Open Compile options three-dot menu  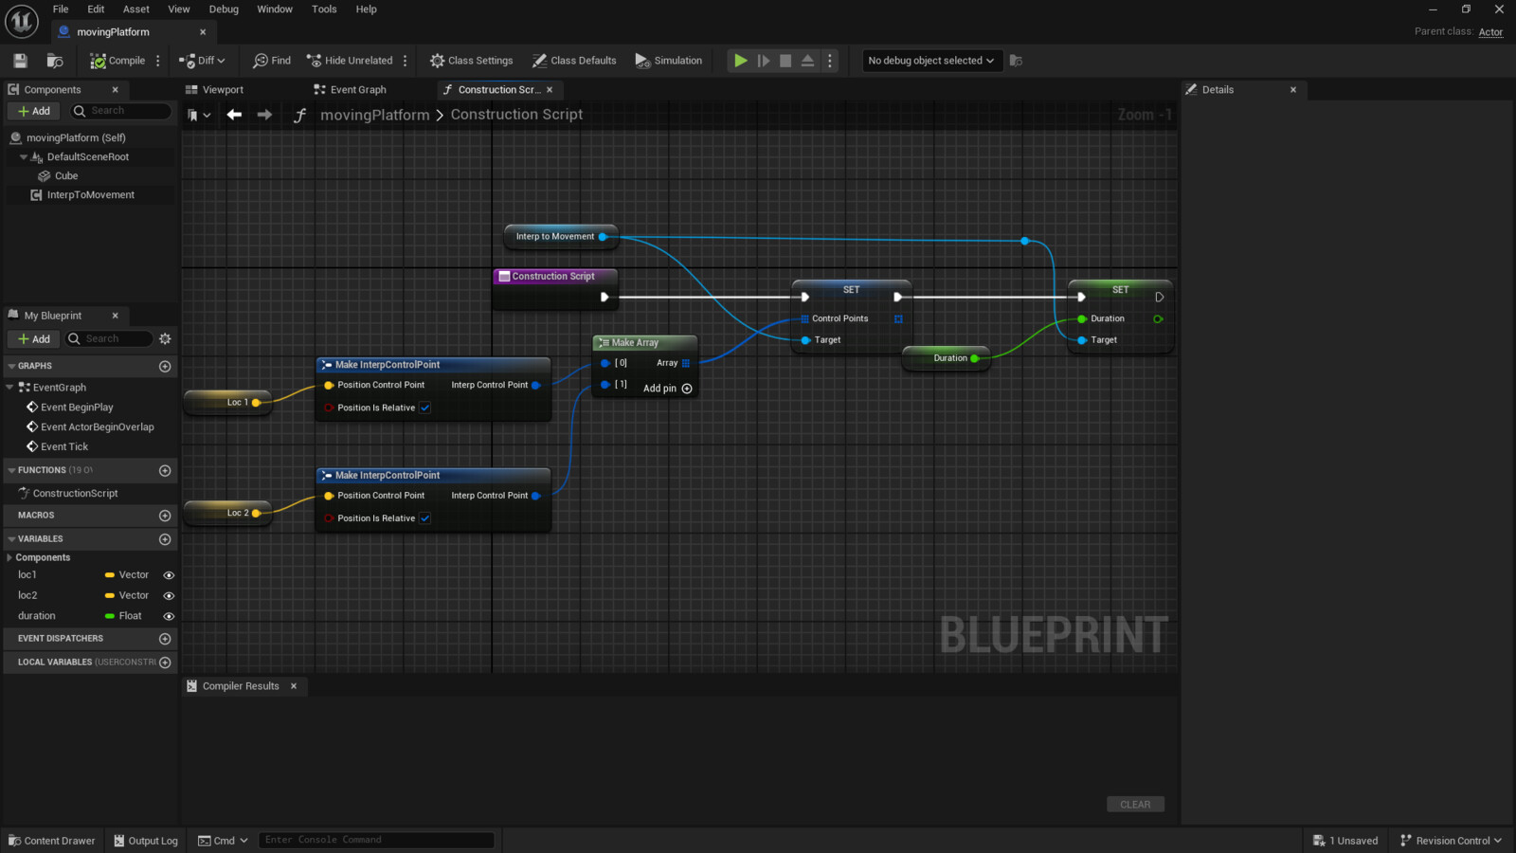[158, 61]
